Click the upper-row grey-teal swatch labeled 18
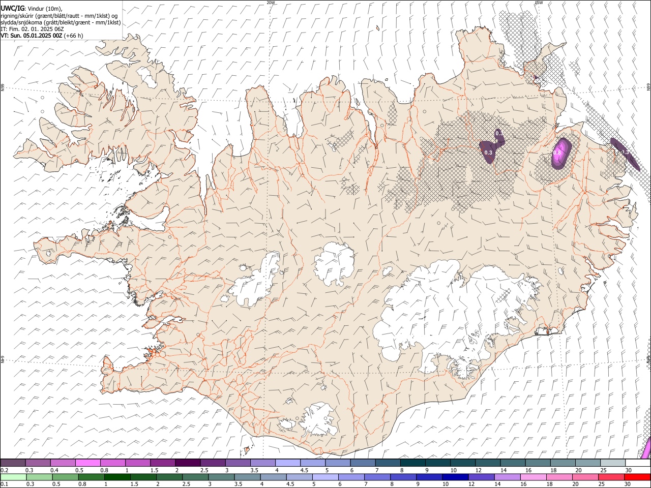 [563, 463]
